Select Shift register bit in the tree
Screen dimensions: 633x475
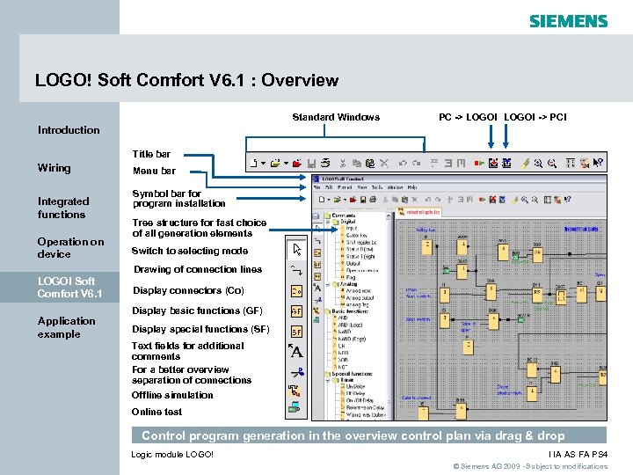361,243
